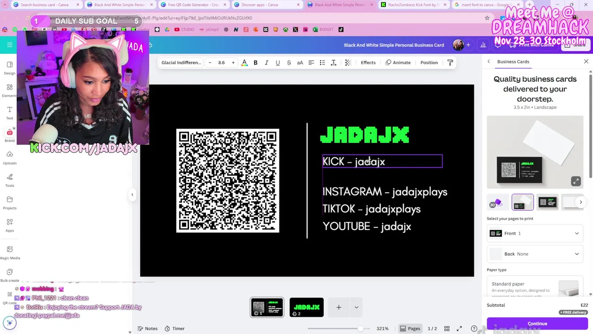Start the Timer tool
593x334 pixels.
click(174, 328)
